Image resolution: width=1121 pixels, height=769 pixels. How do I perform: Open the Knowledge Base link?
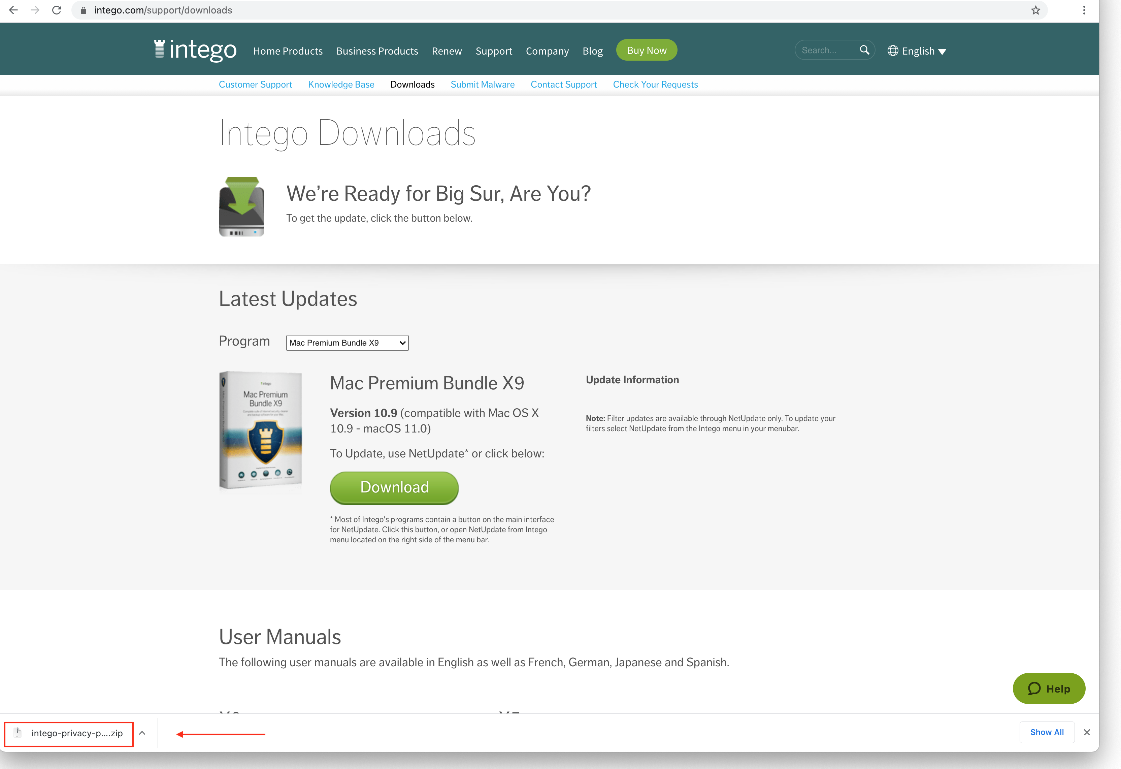(x=341, y=85)
